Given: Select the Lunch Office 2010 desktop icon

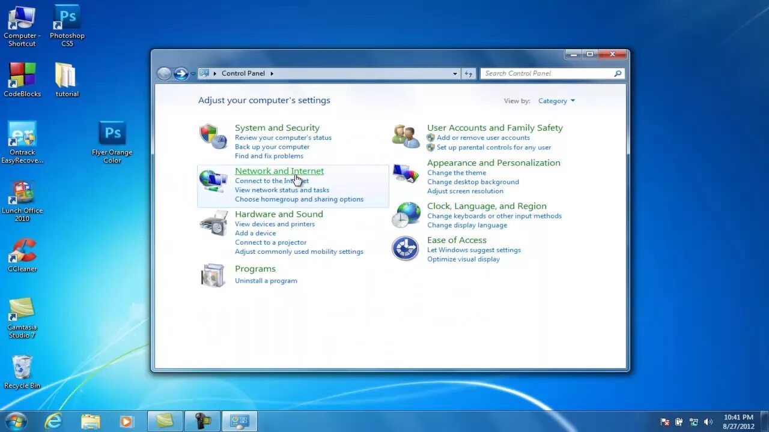Looking at the screenshot, I should pos(22,201).
